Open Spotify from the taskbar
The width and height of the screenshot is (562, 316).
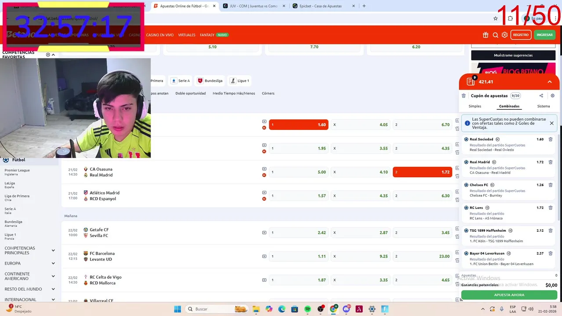point(307,309)
